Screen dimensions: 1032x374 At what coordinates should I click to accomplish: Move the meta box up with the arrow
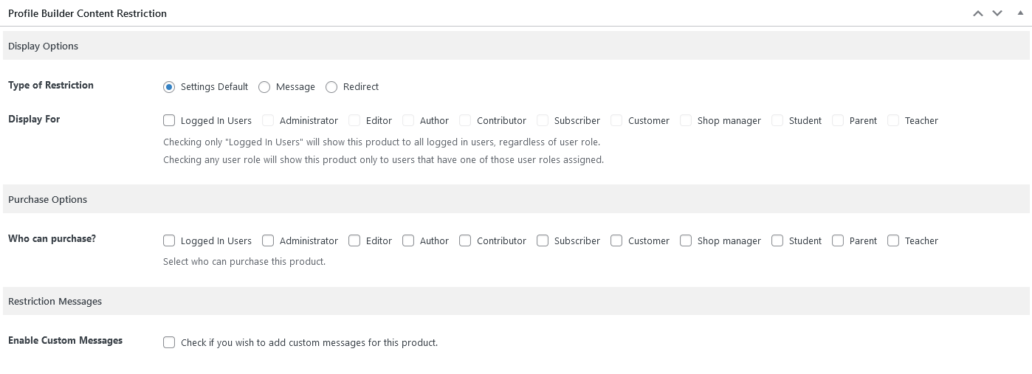click(x=978, y=13)
